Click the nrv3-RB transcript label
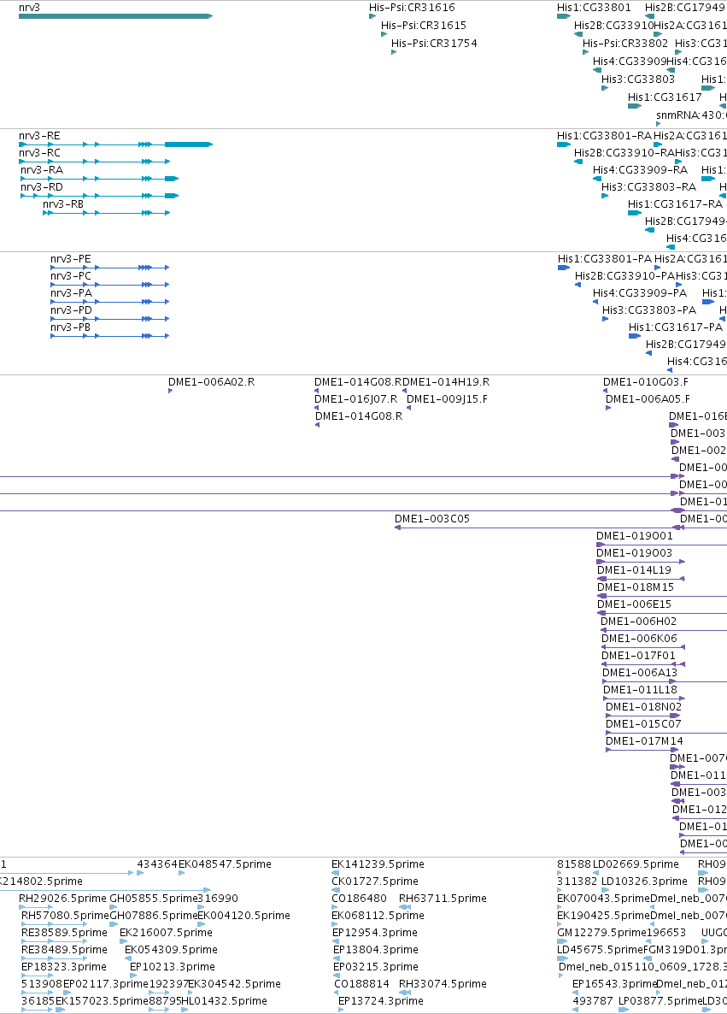Viewport: 727px width, 1014px height. pos(63,204)
